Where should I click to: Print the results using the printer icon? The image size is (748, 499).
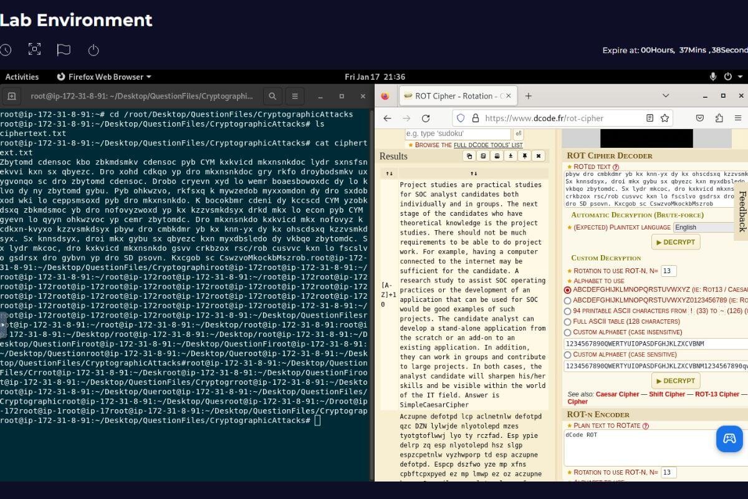coord(497,156)
